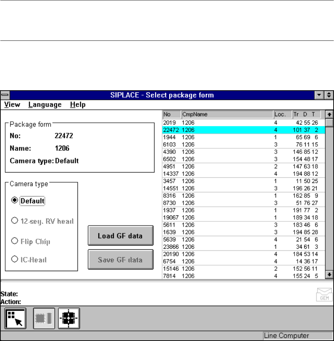
Task: Open the package form selection icon
Action: [15, 318]
